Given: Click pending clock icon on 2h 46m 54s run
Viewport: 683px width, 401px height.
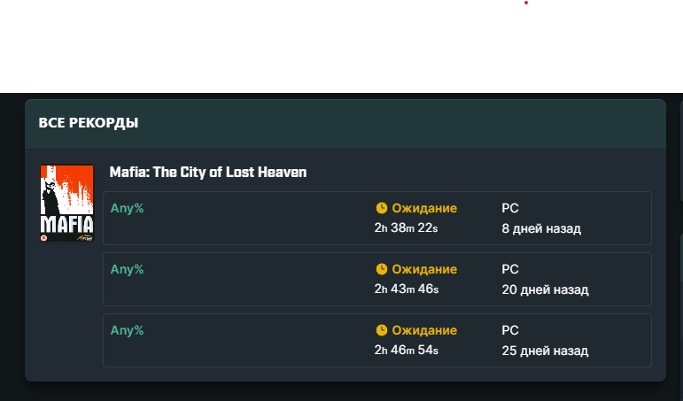Looking at the screenshot, I should (x=382, y=330).
